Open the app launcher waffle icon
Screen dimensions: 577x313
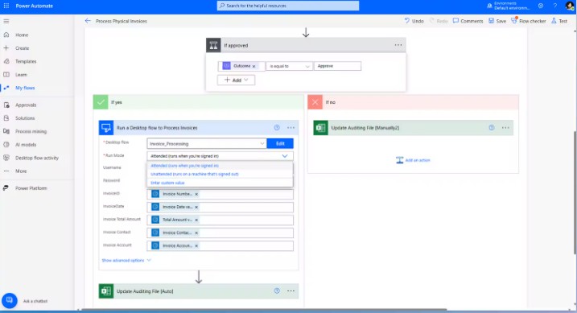6,6
